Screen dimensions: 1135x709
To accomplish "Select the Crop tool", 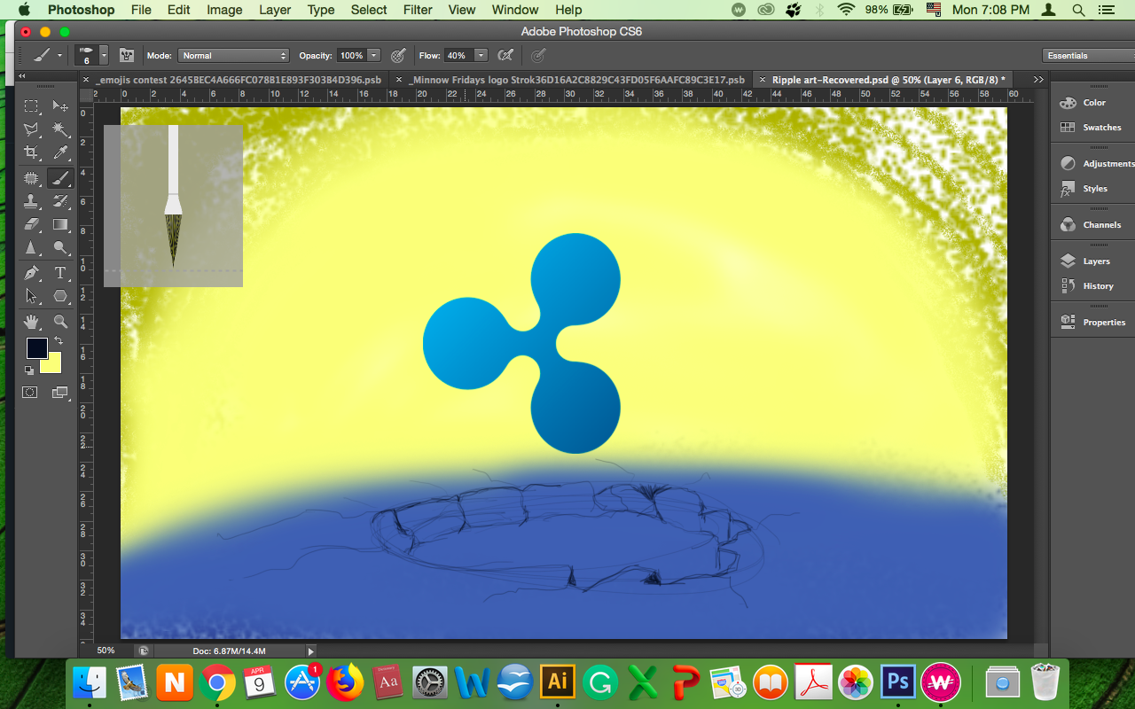I will point(31,153).
